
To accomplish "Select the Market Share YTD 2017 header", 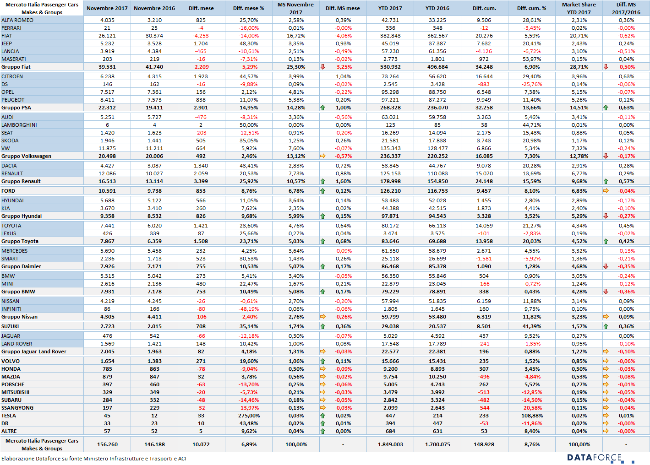I will coord(579,8).
